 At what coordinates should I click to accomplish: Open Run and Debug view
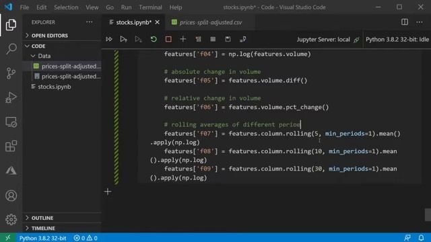point(11,97)
